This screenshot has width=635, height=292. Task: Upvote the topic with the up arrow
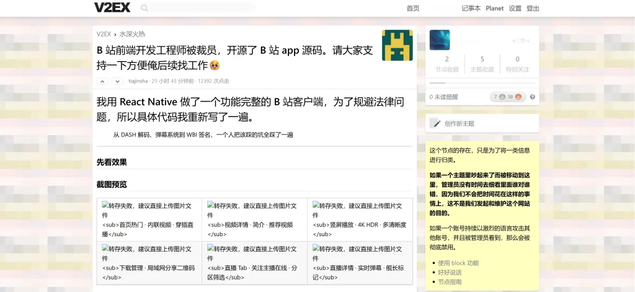[103, 81]
